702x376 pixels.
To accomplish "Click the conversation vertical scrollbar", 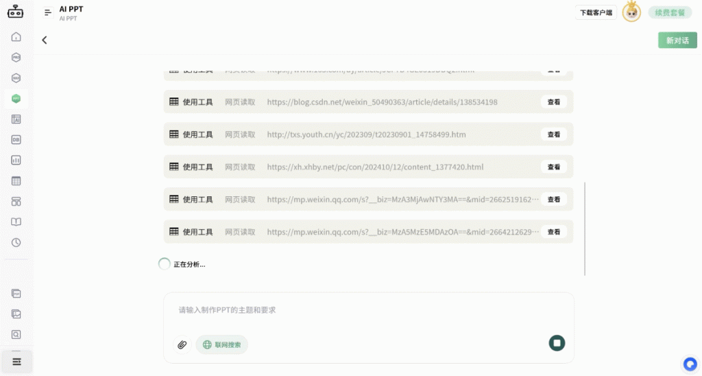I will click(585, 228).
